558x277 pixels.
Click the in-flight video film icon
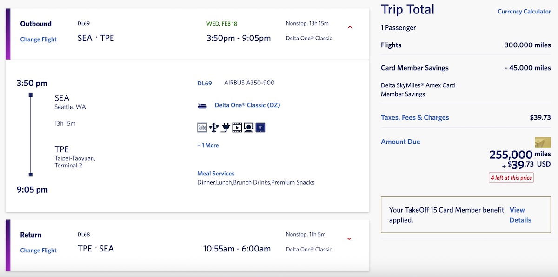tap(237, 128)
